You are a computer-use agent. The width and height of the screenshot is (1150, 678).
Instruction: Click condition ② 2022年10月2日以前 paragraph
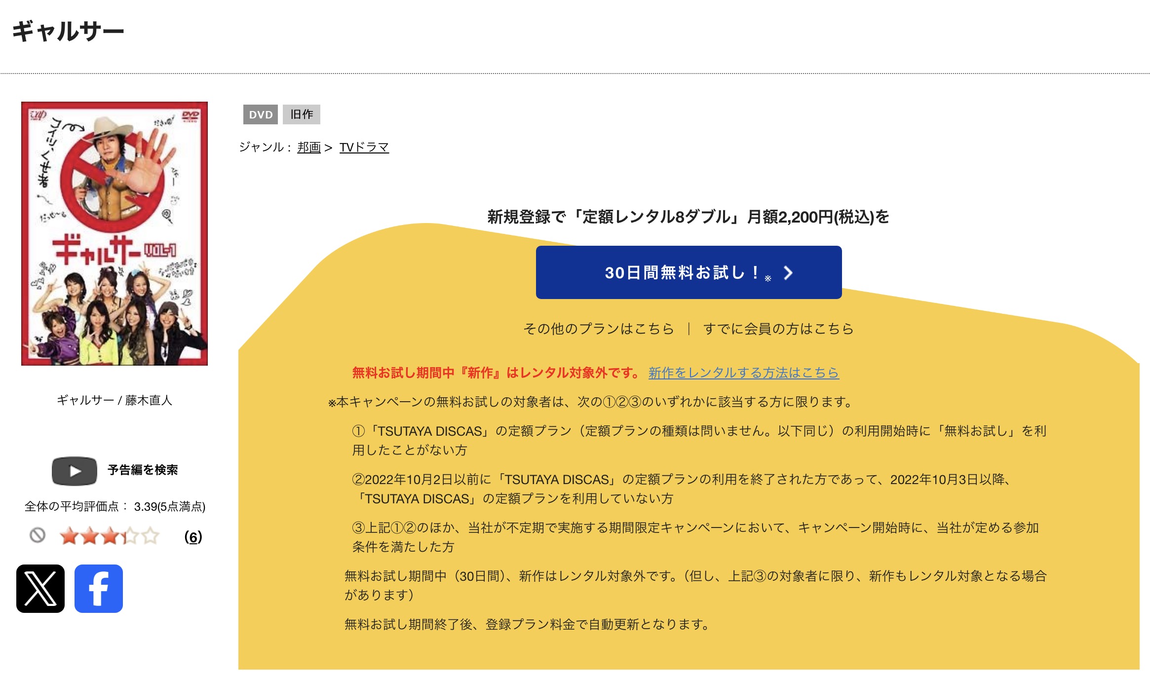(683, 489)
